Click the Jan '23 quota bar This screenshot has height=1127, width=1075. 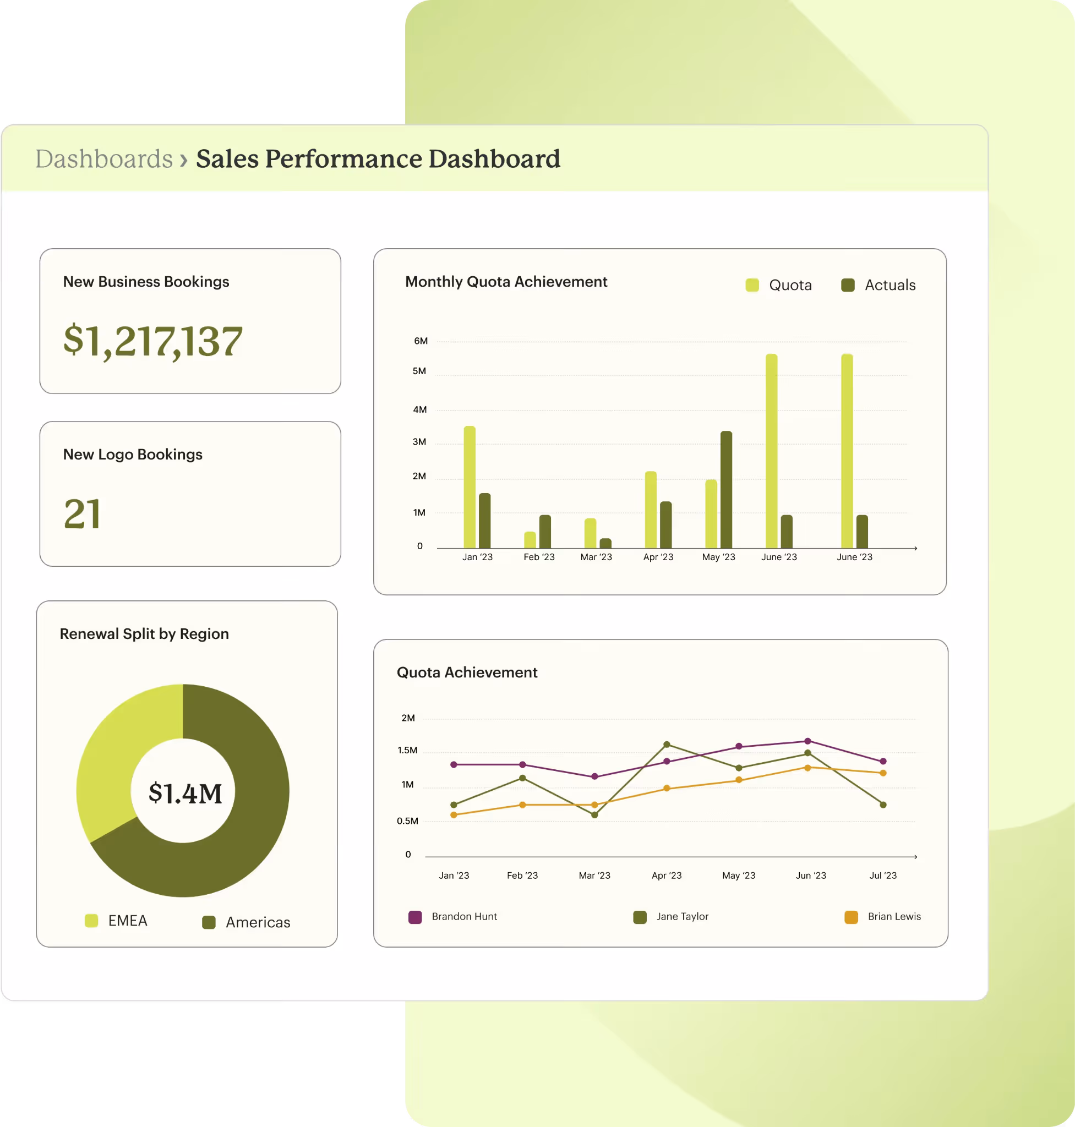tap(470, 487)
